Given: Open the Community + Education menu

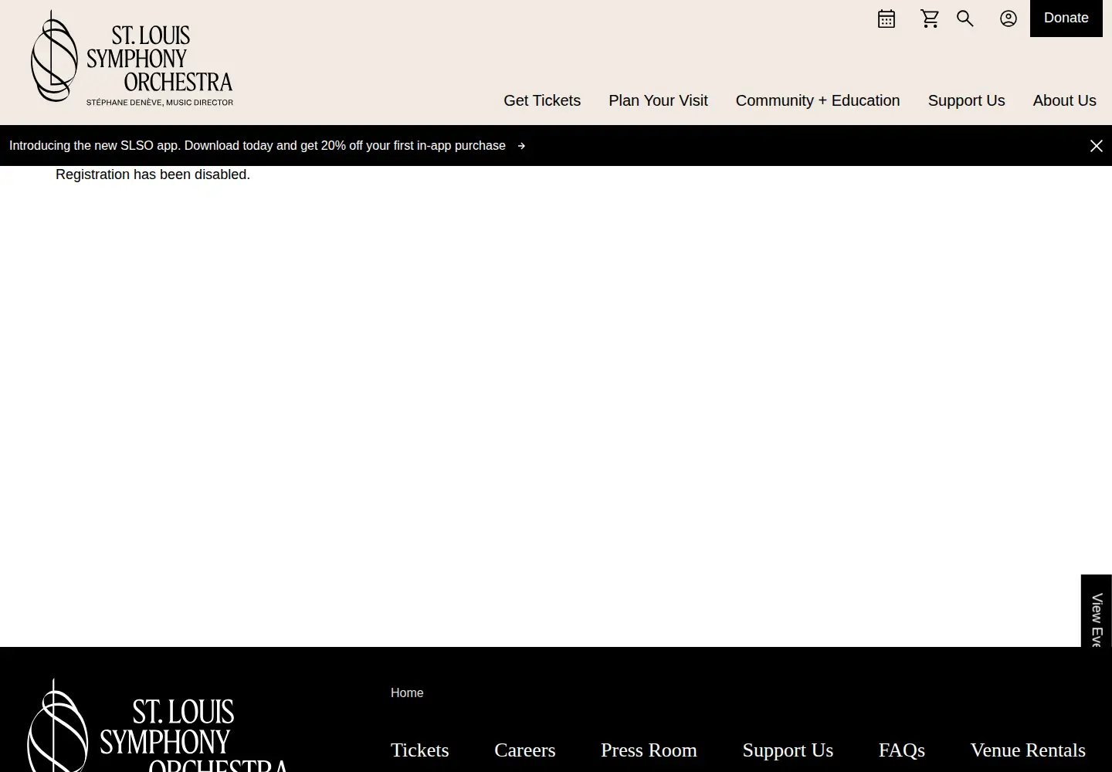Looking at the screenshot, I should (x=818, y=100).
